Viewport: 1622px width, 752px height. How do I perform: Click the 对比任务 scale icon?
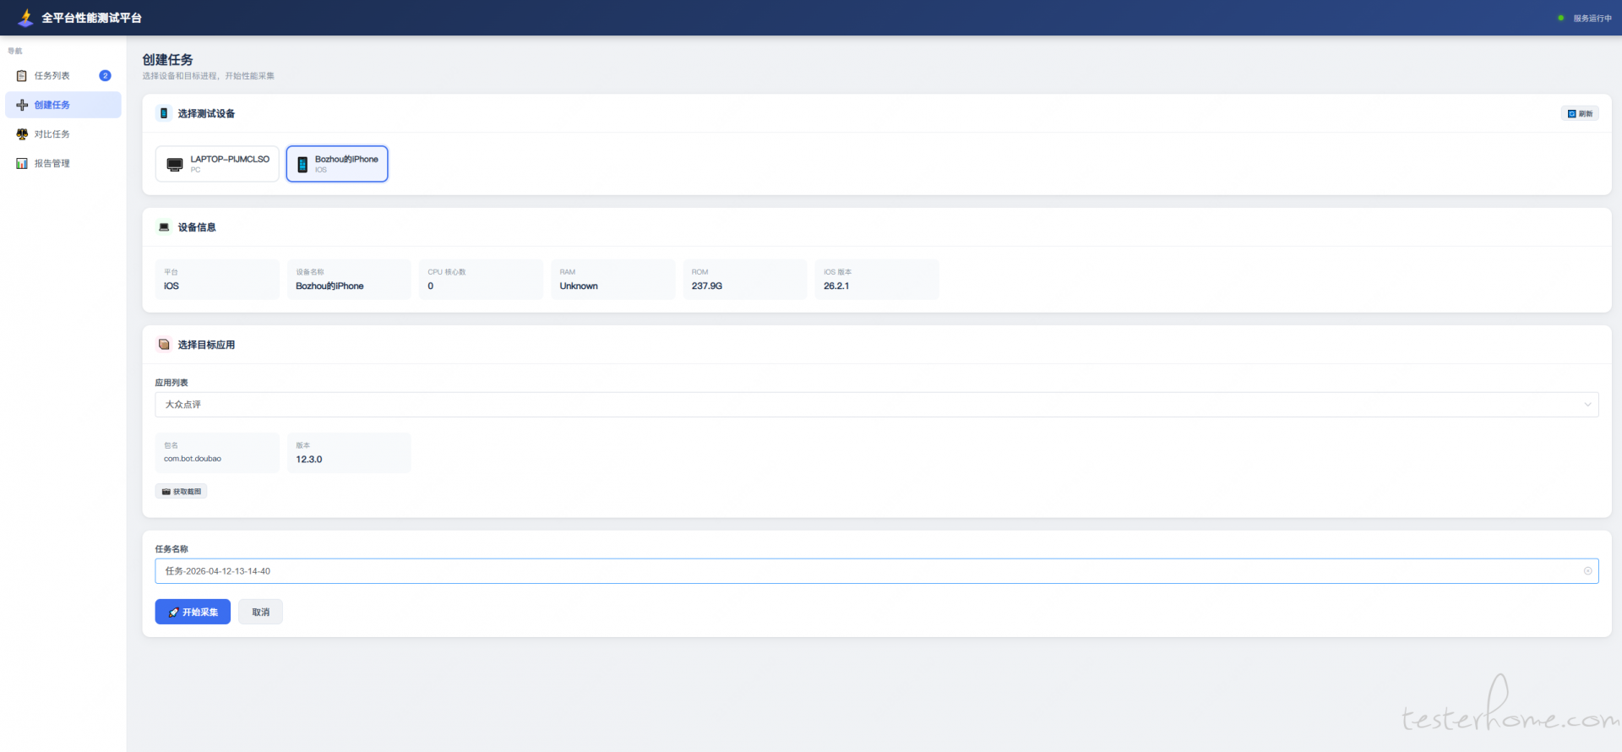[22, 134]
